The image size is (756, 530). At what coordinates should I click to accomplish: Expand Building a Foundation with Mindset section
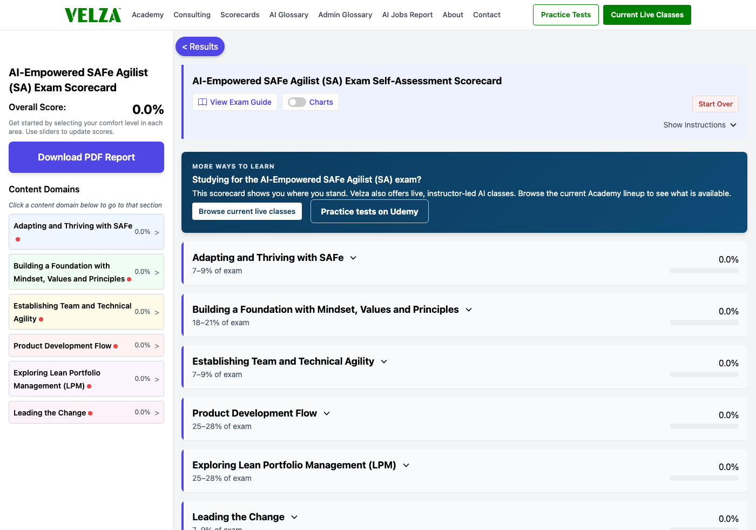[469, 310]
